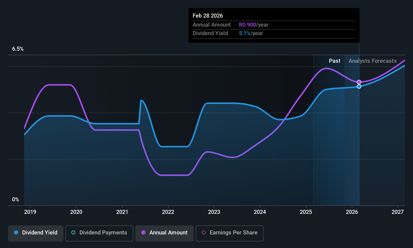Click the 6.5% y-axis label
The image size is (413, 248).
18,49
